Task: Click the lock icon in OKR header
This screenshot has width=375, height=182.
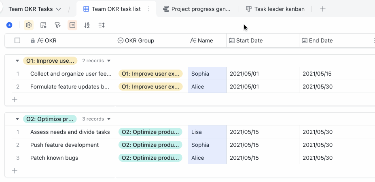Action: pos(33,40)
